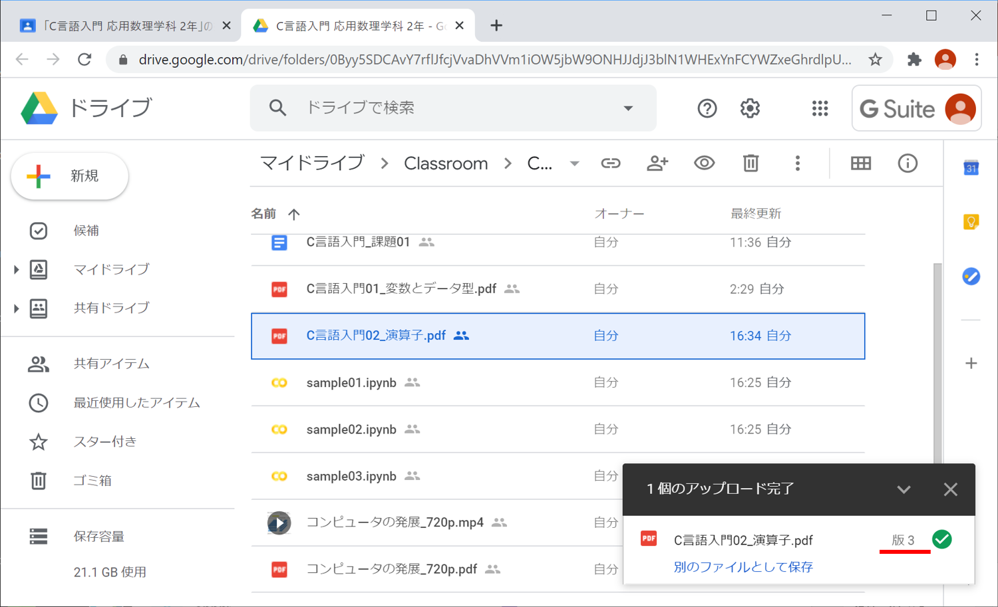
Task: Delete the selected file with the trash icon
Action: 750,163
